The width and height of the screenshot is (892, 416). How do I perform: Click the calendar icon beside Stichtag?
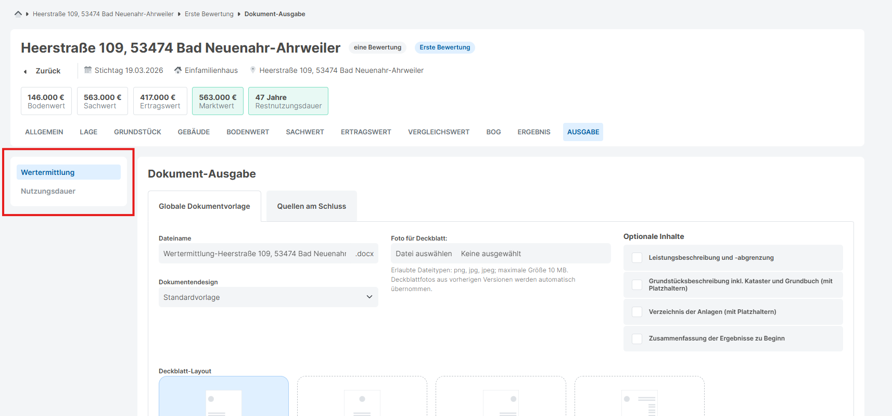88,70
